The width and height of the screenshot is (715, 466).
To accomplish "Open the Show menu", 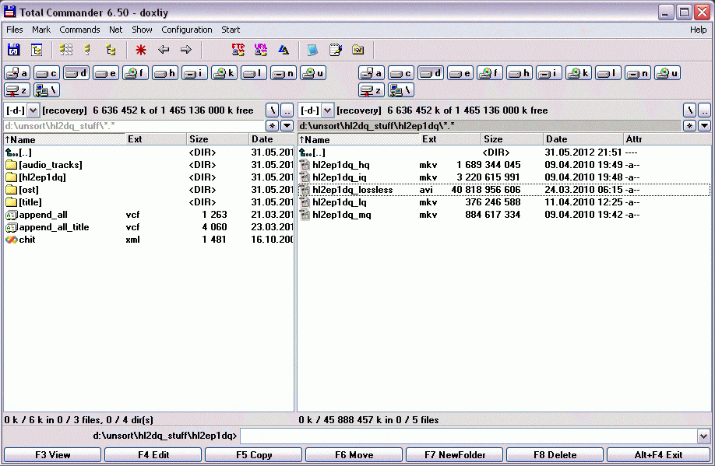I will coord(142,30).
